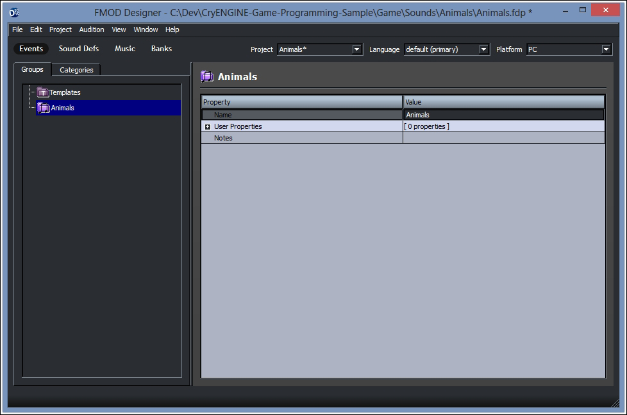
Task: Click the FMOD Designer app icon in title bar
Action: point(14,12)
